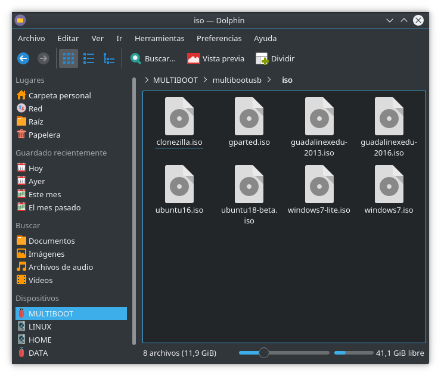
Task: Open the Preferencias menu
Action: coord(219,38)
